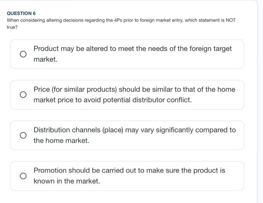Choose the Distribution channels radio button

(23, 135)
